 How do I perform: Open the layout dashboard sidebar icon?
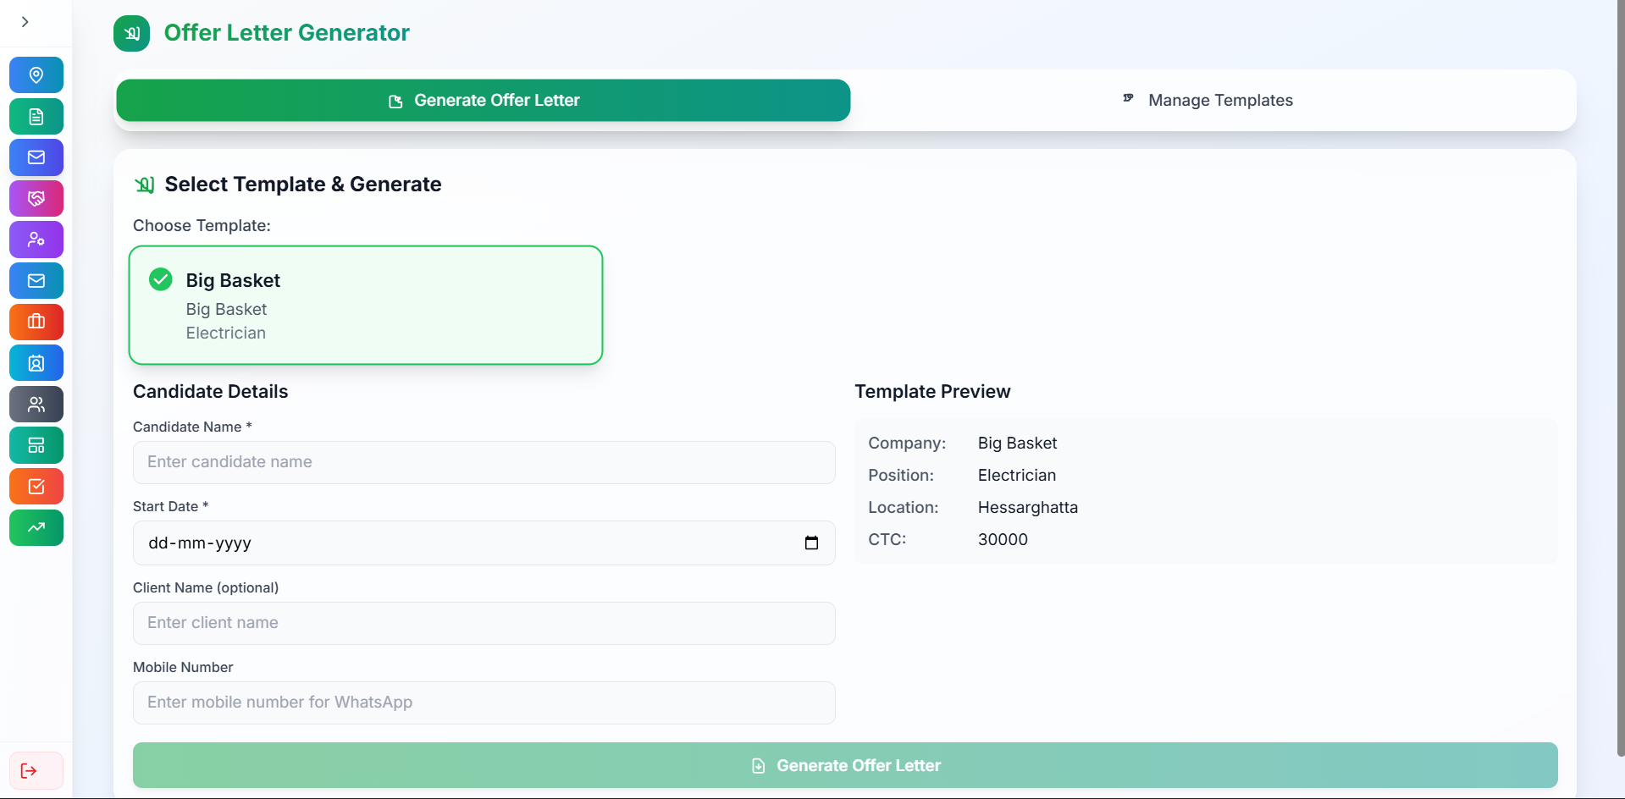click(x=36, y=445)
